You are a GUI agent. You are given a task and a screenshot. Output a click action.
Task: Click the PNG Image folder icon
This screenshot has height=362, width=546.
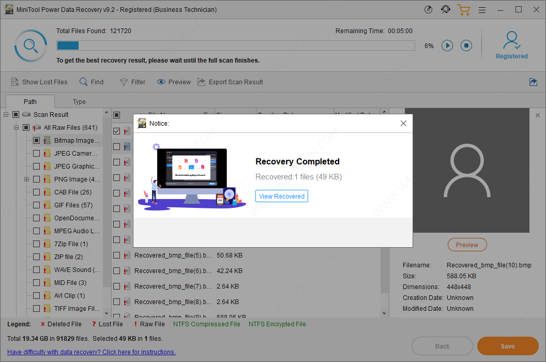(x=47, y=179)
